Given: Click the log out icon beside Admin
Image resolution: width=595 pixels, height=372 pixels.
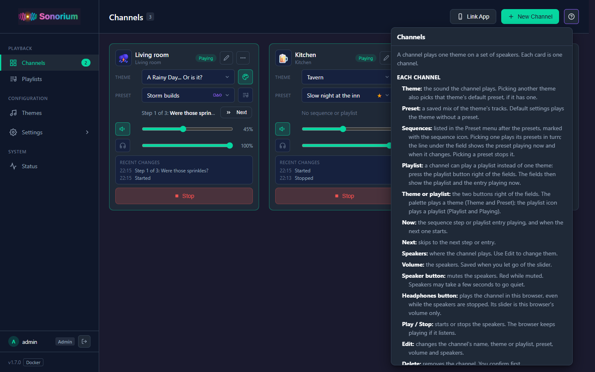Looking at the screenshot, I should 84,341.
